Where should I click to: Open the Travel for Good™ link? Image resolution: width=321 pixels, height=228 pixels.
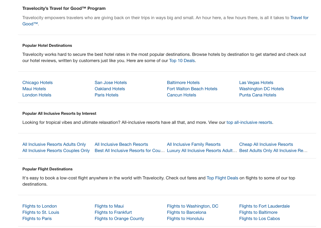[299, 18]
